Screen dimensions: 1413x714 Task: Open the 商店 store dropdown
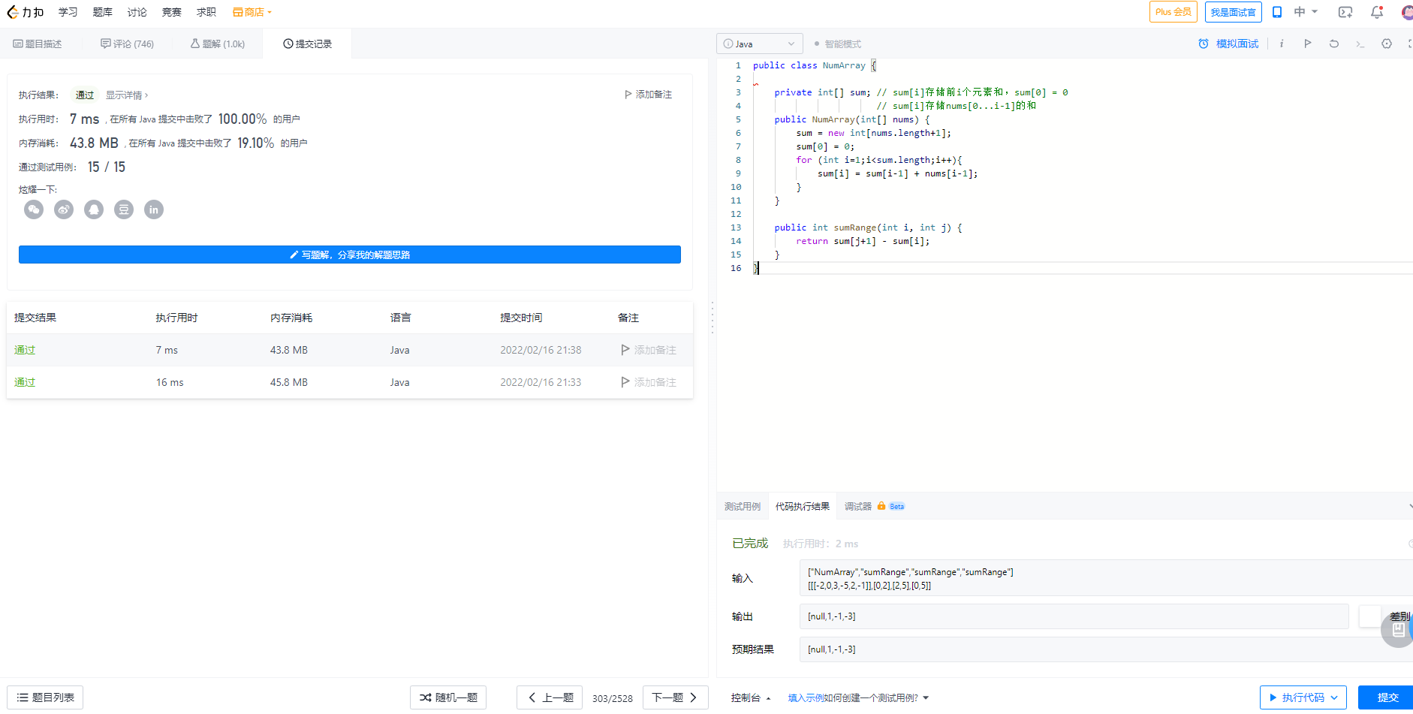pyautogui.click(x=252, y=12)
